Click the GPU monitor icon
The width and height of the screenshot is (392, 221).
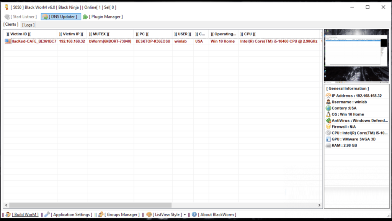(x=328, y=139)
